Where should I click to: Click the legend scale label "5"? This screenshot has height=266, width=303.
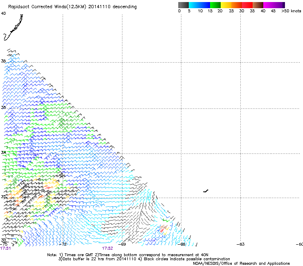click(189, 11)
